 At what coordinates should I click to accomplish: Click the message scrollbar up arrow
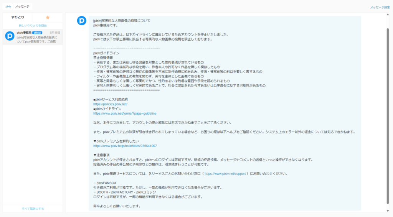(388, 15)
